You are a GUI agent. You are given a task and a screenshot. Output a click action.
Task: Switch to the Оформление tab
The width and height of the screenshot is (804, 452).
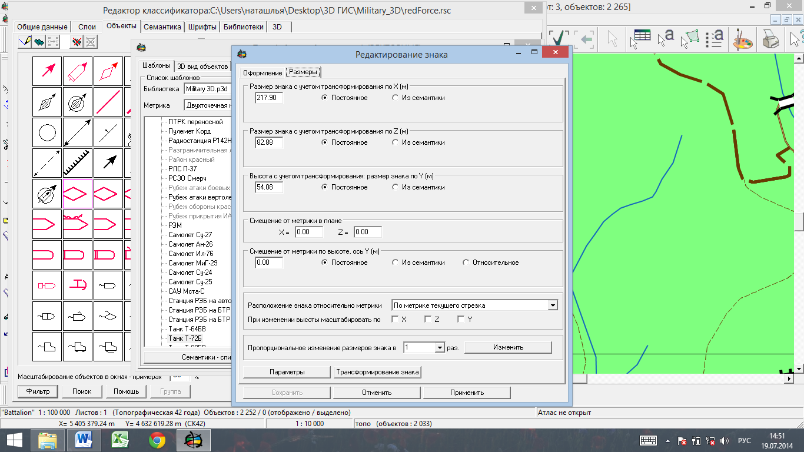pos(263,72)
